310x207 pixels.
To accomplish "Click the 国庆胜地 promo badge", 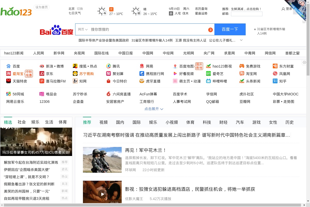I will pos(199,66).
